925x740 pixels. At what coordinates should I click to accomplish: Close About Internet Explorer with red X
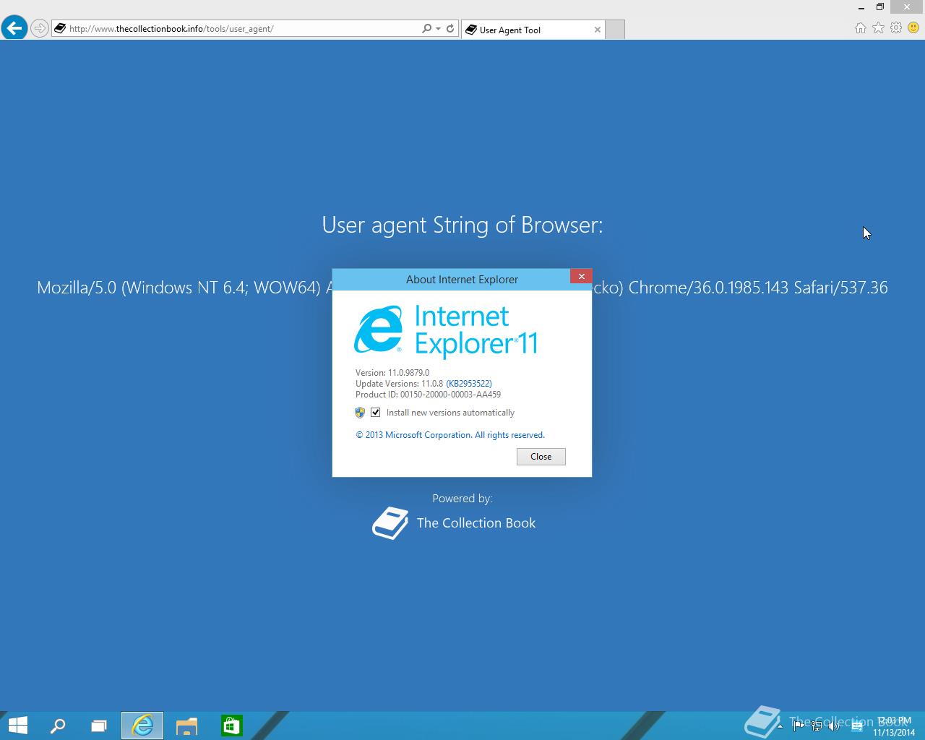click(581, 277)
